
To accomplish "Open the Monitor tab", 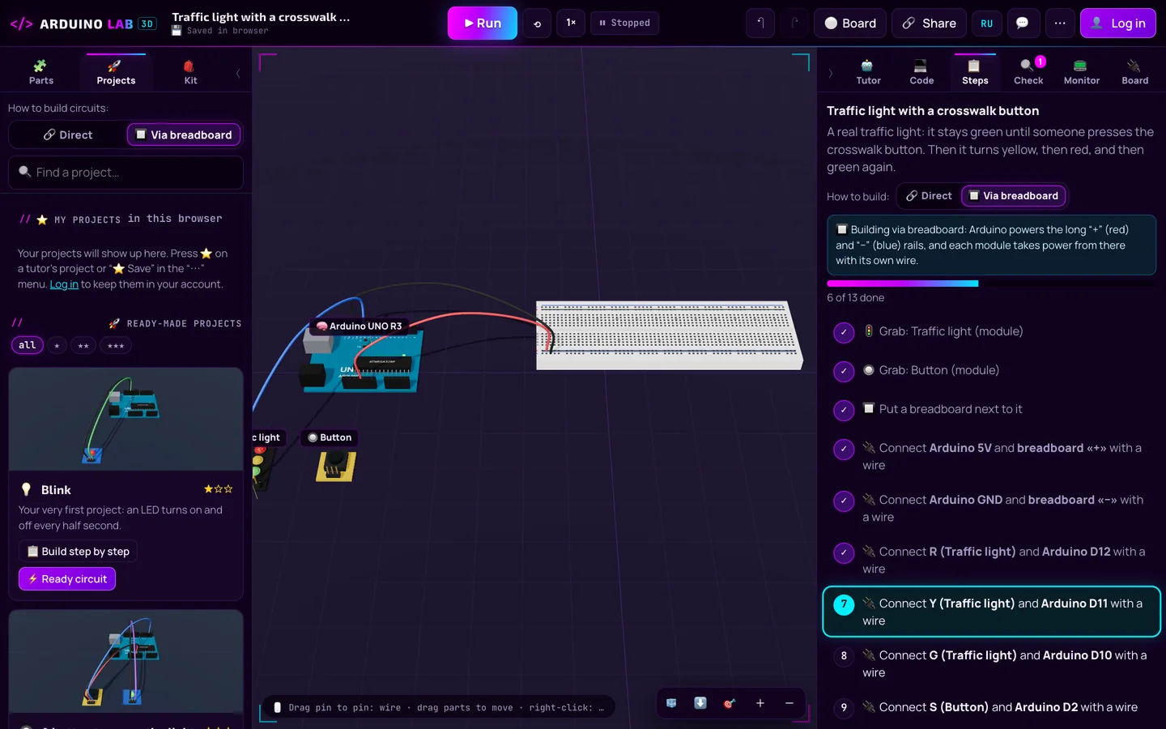I will tap(1082, 72).
